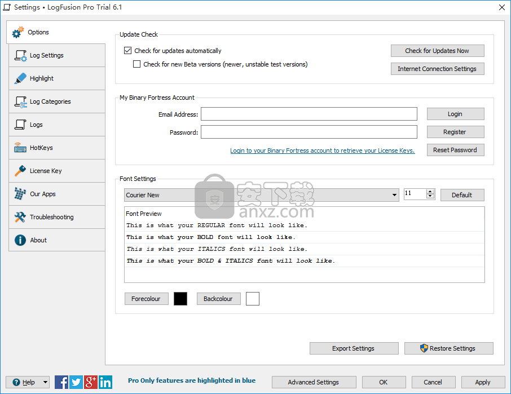Expand the Help button dropdown arrow
511x394 pixels.
(x=45, y=382)
